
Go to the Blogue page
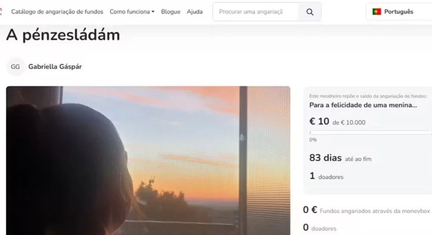pyautogui.click(x=170, y=12)
